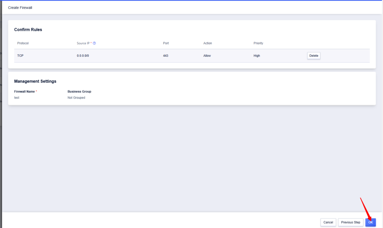Click the Port column header
This screenshot has height=228, width=383.
(x=166, y=43)
